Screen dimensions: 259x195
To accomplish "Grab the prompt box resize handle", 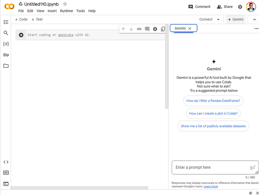I will point(257,172).
